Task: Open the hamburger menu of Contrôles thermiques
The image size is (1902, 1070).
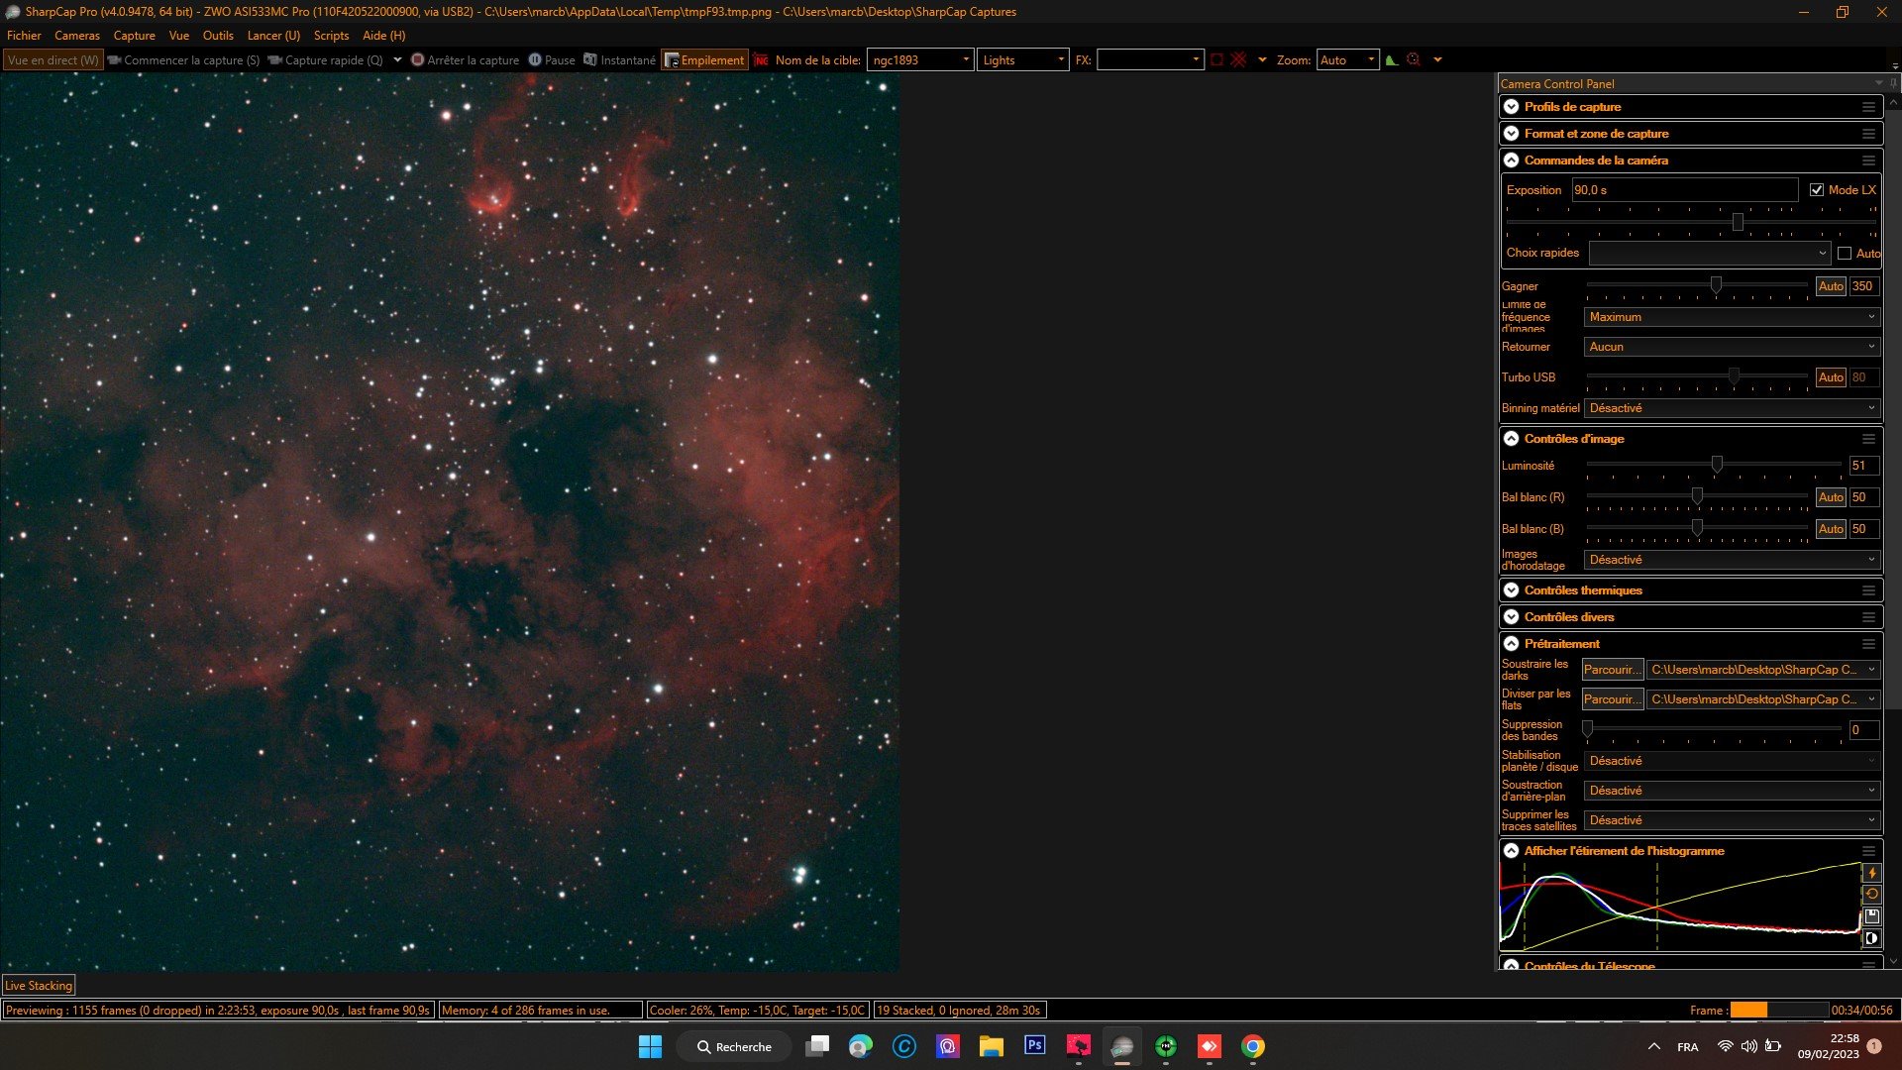Action: 1868,590
